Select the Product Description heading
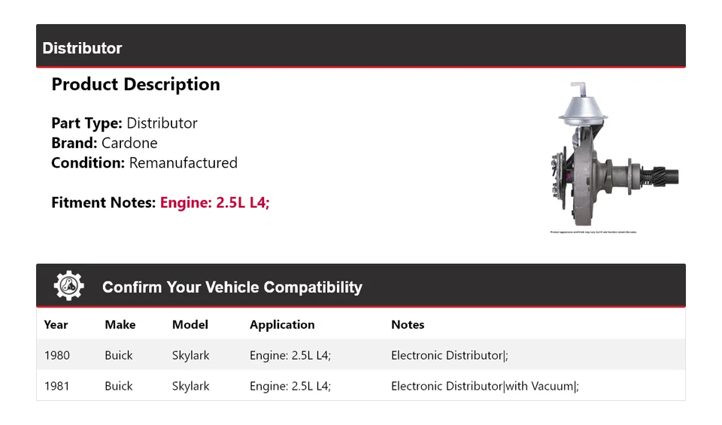722x425 pixels. [136, 84]
